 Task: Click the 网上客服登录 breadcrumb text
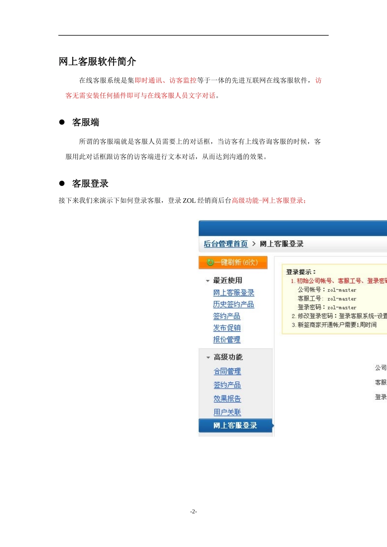coord(281,244)
